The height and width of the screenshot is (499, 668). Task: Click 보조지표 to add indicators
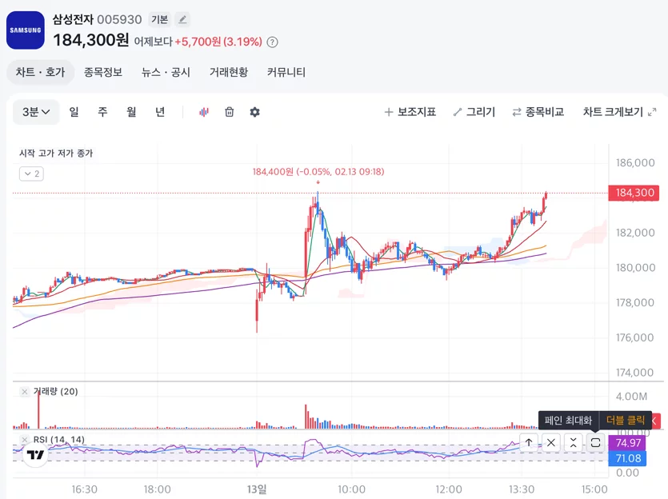point(410,112)
